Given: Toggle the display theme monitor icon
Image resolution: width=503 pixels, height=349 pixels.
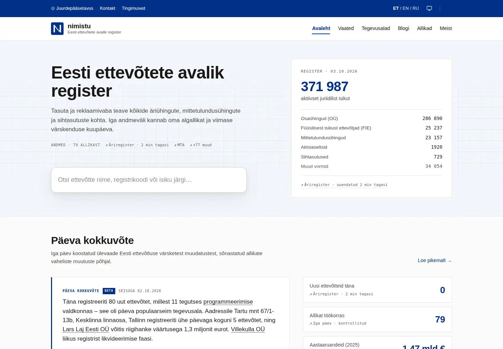Looking at the screenshot, I should tap(429, 8).
